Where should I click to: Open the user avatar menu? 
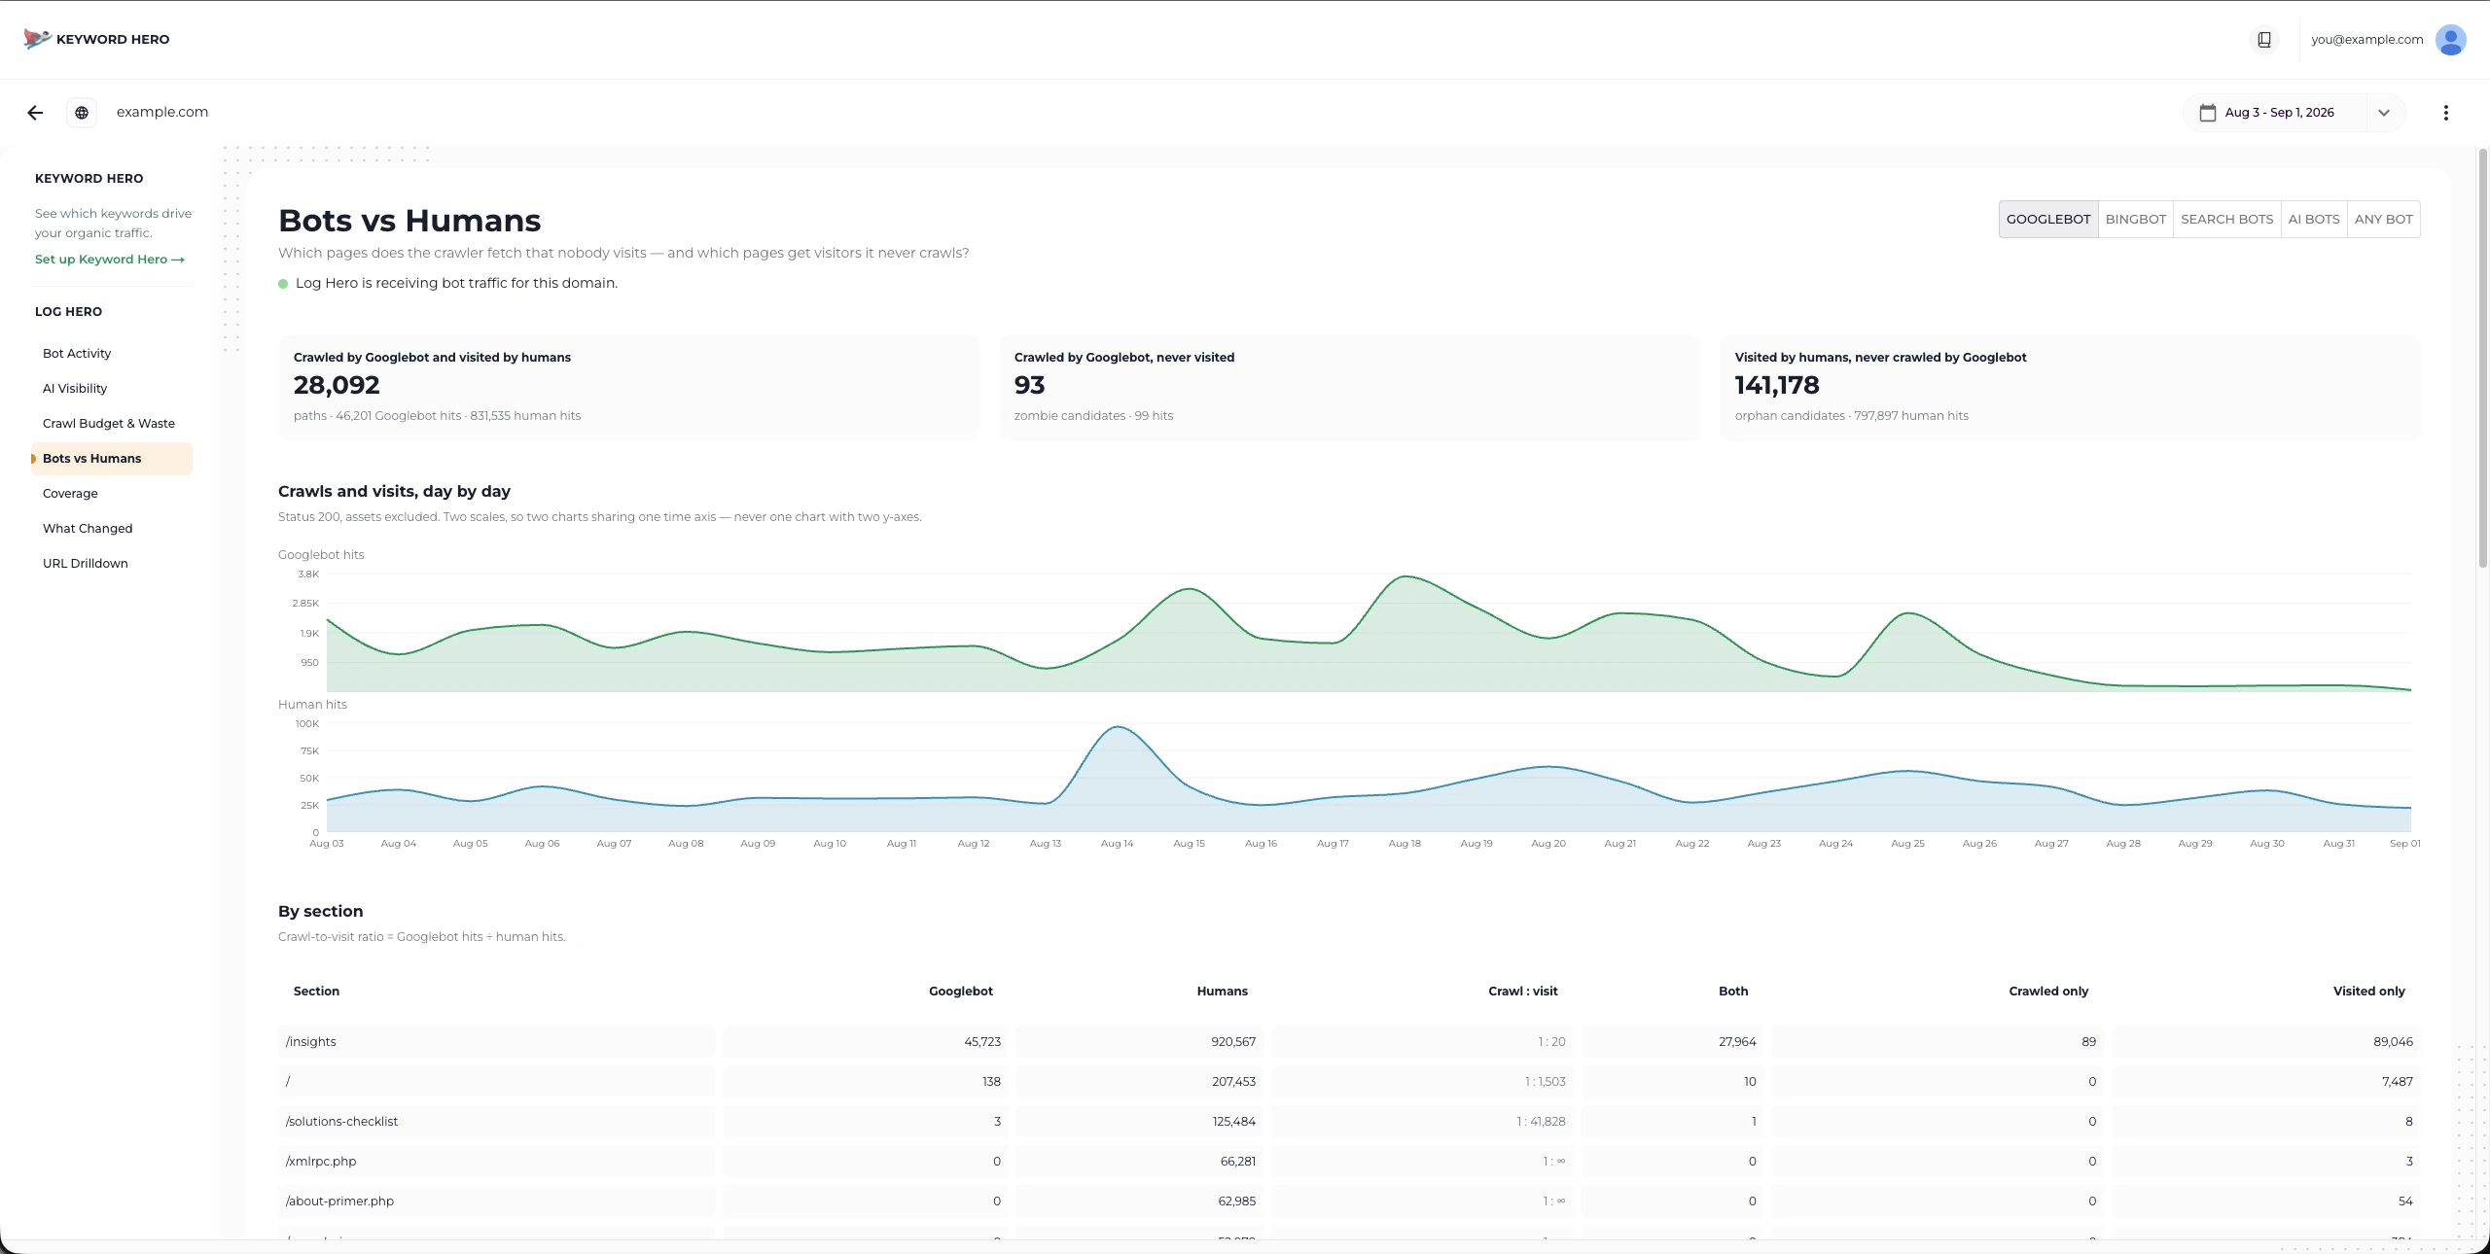(2450, 40)
